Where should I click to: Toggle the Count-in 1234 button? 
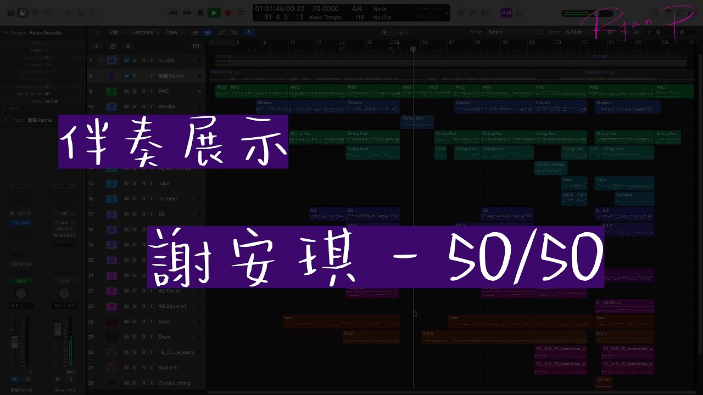(506, 13)
